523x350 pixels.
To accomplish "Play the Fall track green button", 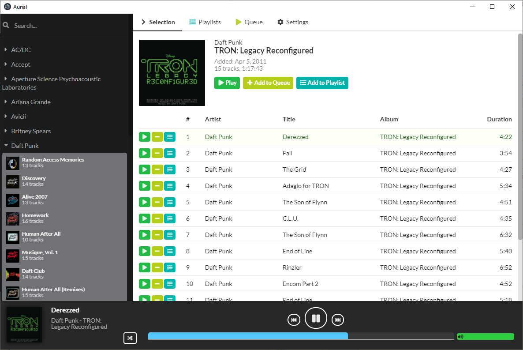I will 145,153.
